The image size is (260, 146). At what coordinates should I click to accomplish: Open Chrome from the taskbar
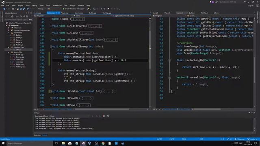(x=103, y=143)
